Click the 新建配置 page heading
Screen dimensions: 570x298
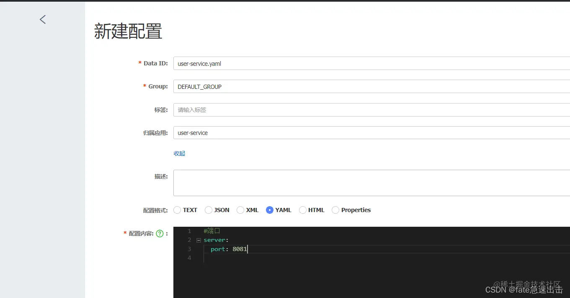pyautogui.click(x=128, y=31)
